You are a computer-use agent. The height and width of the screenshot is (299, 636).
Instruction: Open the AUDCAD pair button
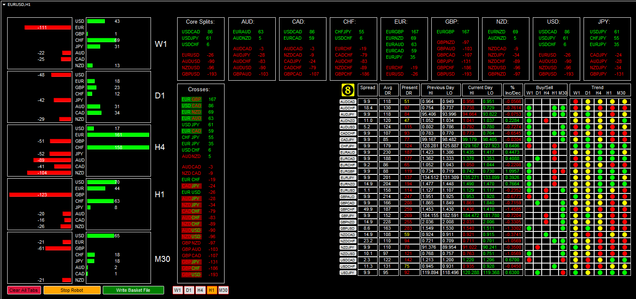coord(348,102)
